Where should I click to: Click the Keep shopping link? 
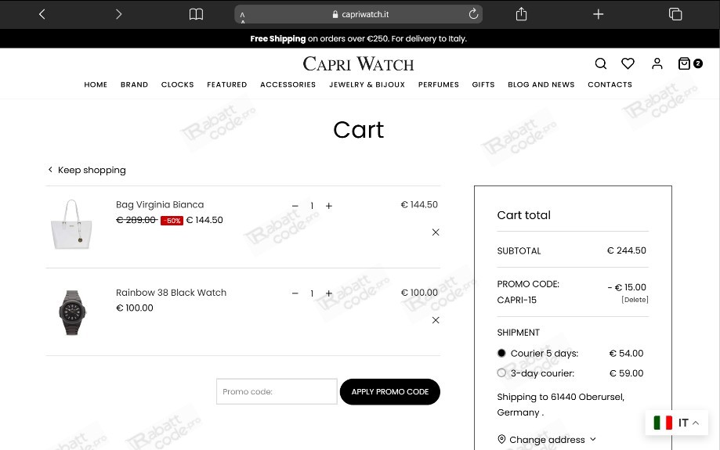[x=87, y=170]
